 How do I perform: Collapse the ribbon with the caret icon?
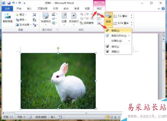(x=159, y=9)
